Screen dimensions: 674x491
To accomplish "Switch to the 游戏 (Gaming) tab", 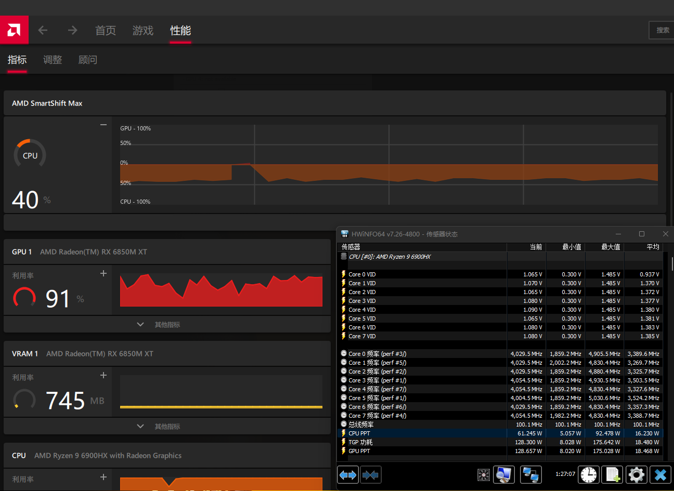I will pyautogui.click(x=143, y=31).
